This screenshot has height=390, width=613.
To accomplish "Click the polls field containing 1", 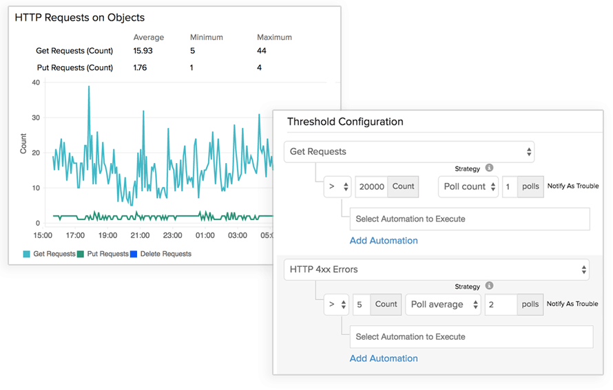I will (509, 186).
